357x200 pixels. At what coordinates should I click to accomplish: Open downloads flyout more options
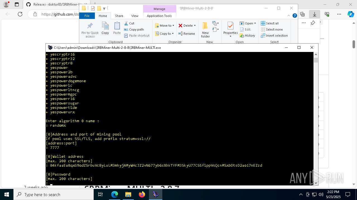coord(304,23)
